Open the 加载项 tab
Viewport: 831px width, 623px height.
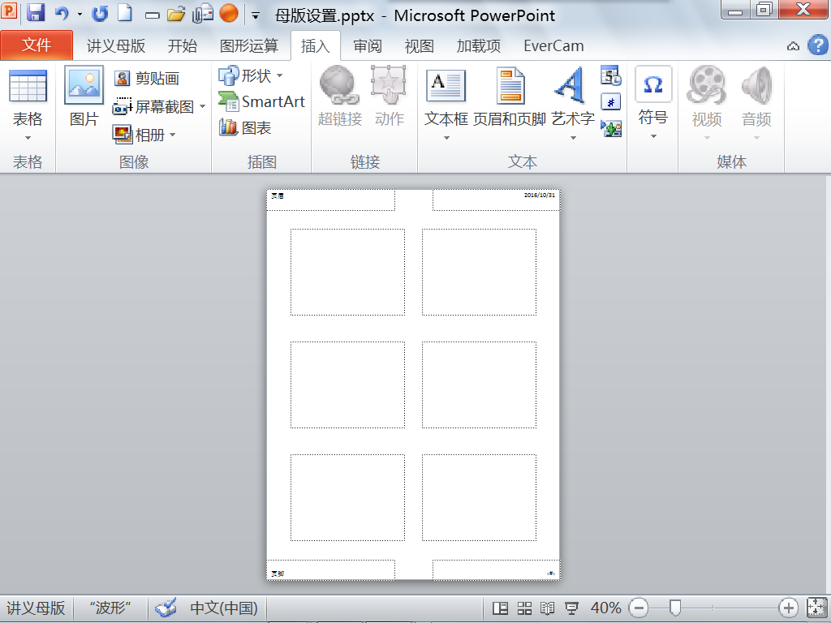(x=479, y=46)
